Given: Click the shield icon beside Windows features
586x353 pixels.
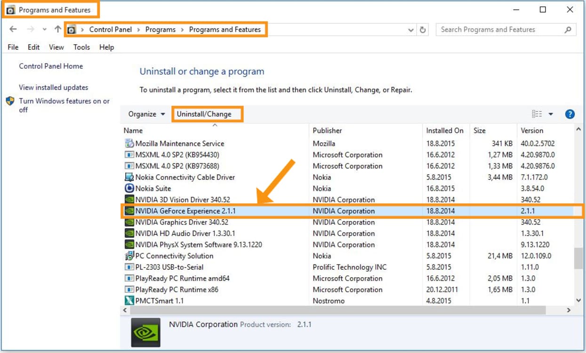Looking at the screenshot, I should point(10,101).
